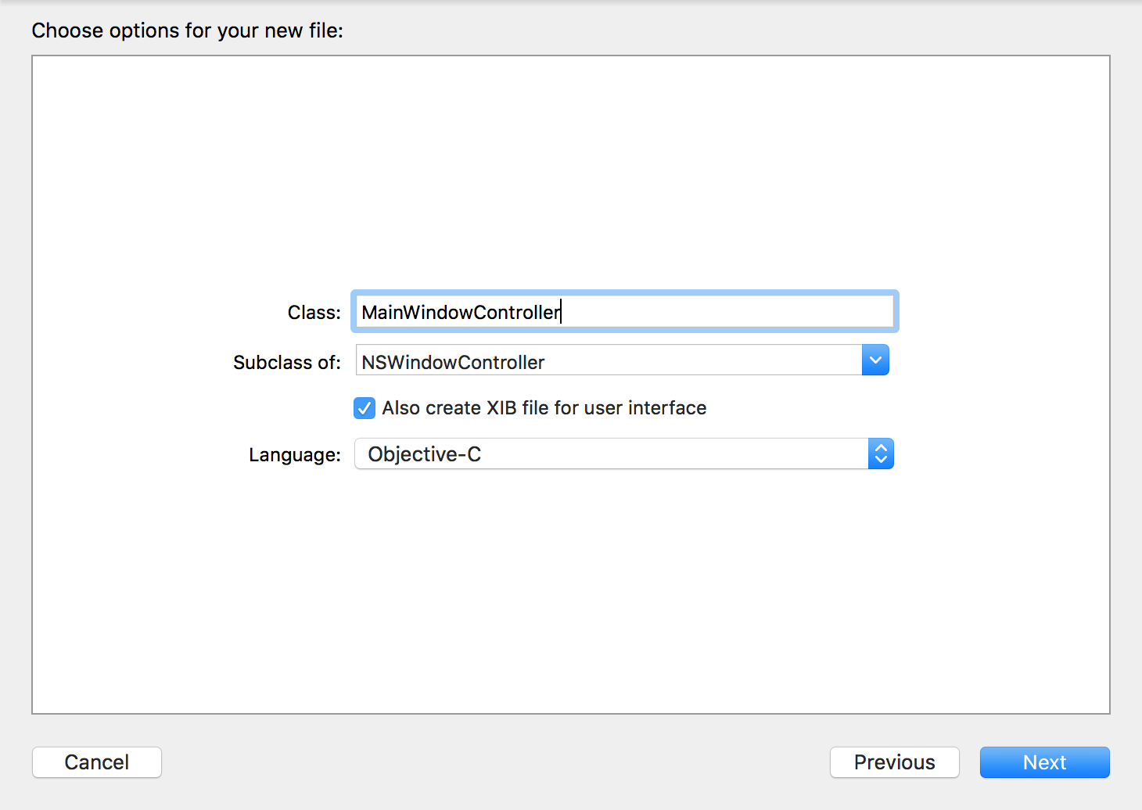The height and width of the screenshot is (810, 1142).
Task: Open the Subclass of combo box arrow
Action: click(875, 360)
